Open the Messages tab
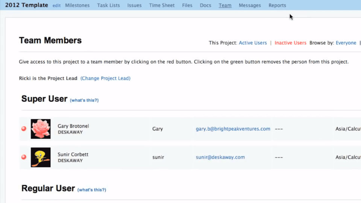This screenshot has width=361, height=203. coord(250,5)
